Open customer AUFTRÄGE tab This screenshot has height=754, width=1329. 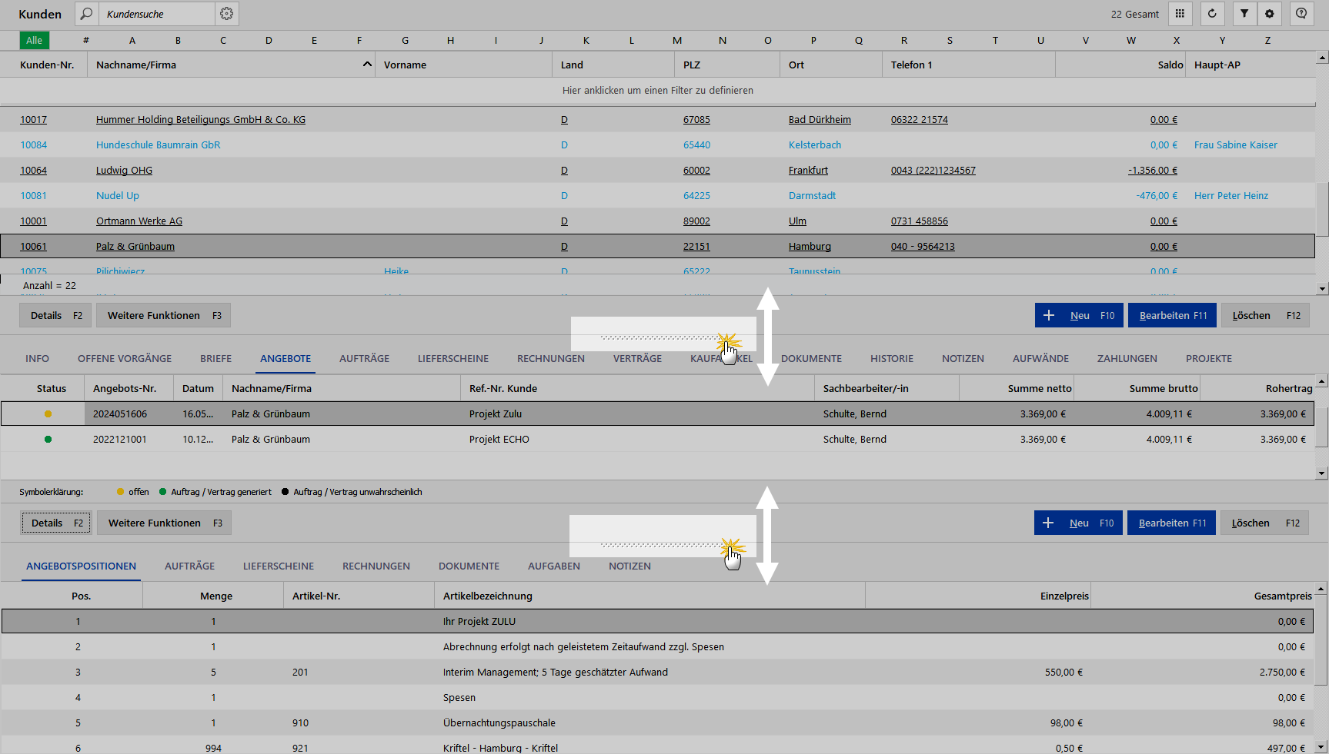(x=364, y=359)
